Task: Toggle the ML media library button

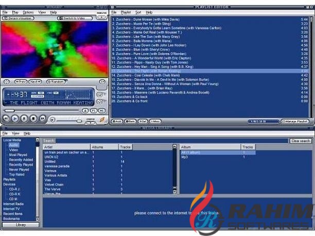Action: (101, 111)
